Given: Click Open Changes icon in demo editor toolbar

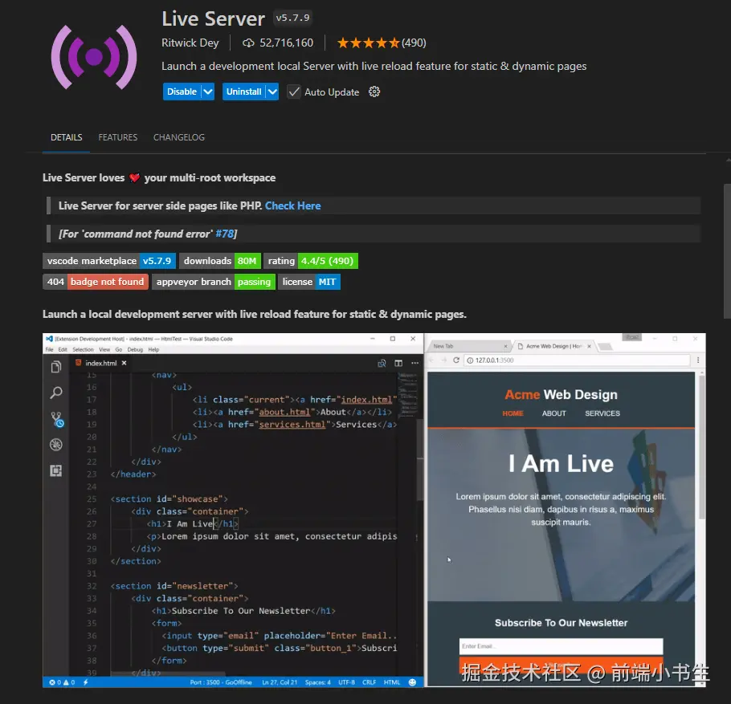Looking at the screenshot, I should (382, 363).
